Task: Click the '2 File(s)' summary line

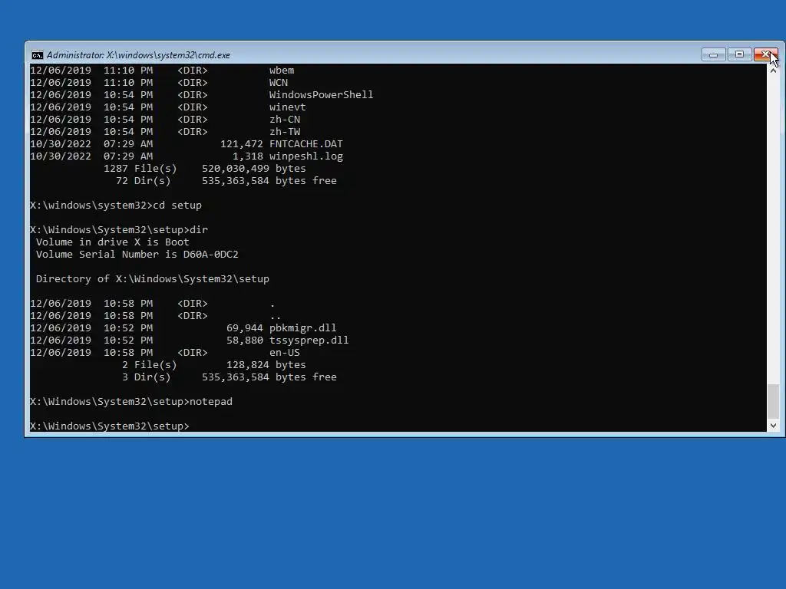Action: click(213, 364)
